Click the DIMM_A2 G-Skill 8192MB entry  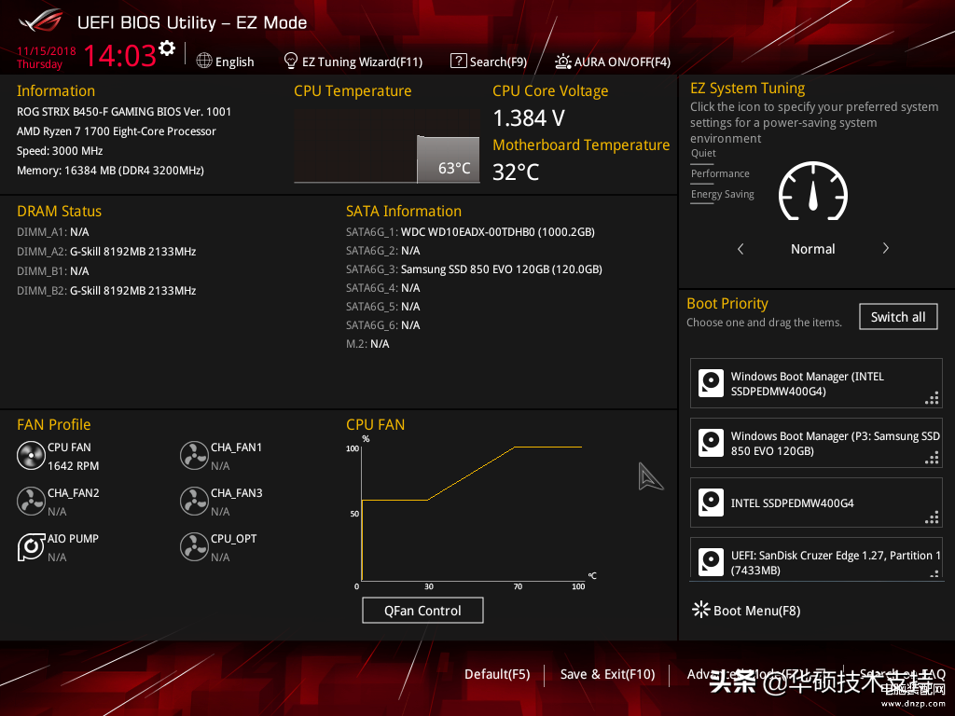106,252
